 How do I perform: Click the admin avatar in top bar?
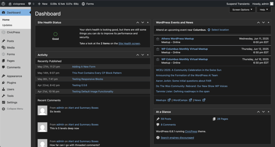click(x=272, y=4)
